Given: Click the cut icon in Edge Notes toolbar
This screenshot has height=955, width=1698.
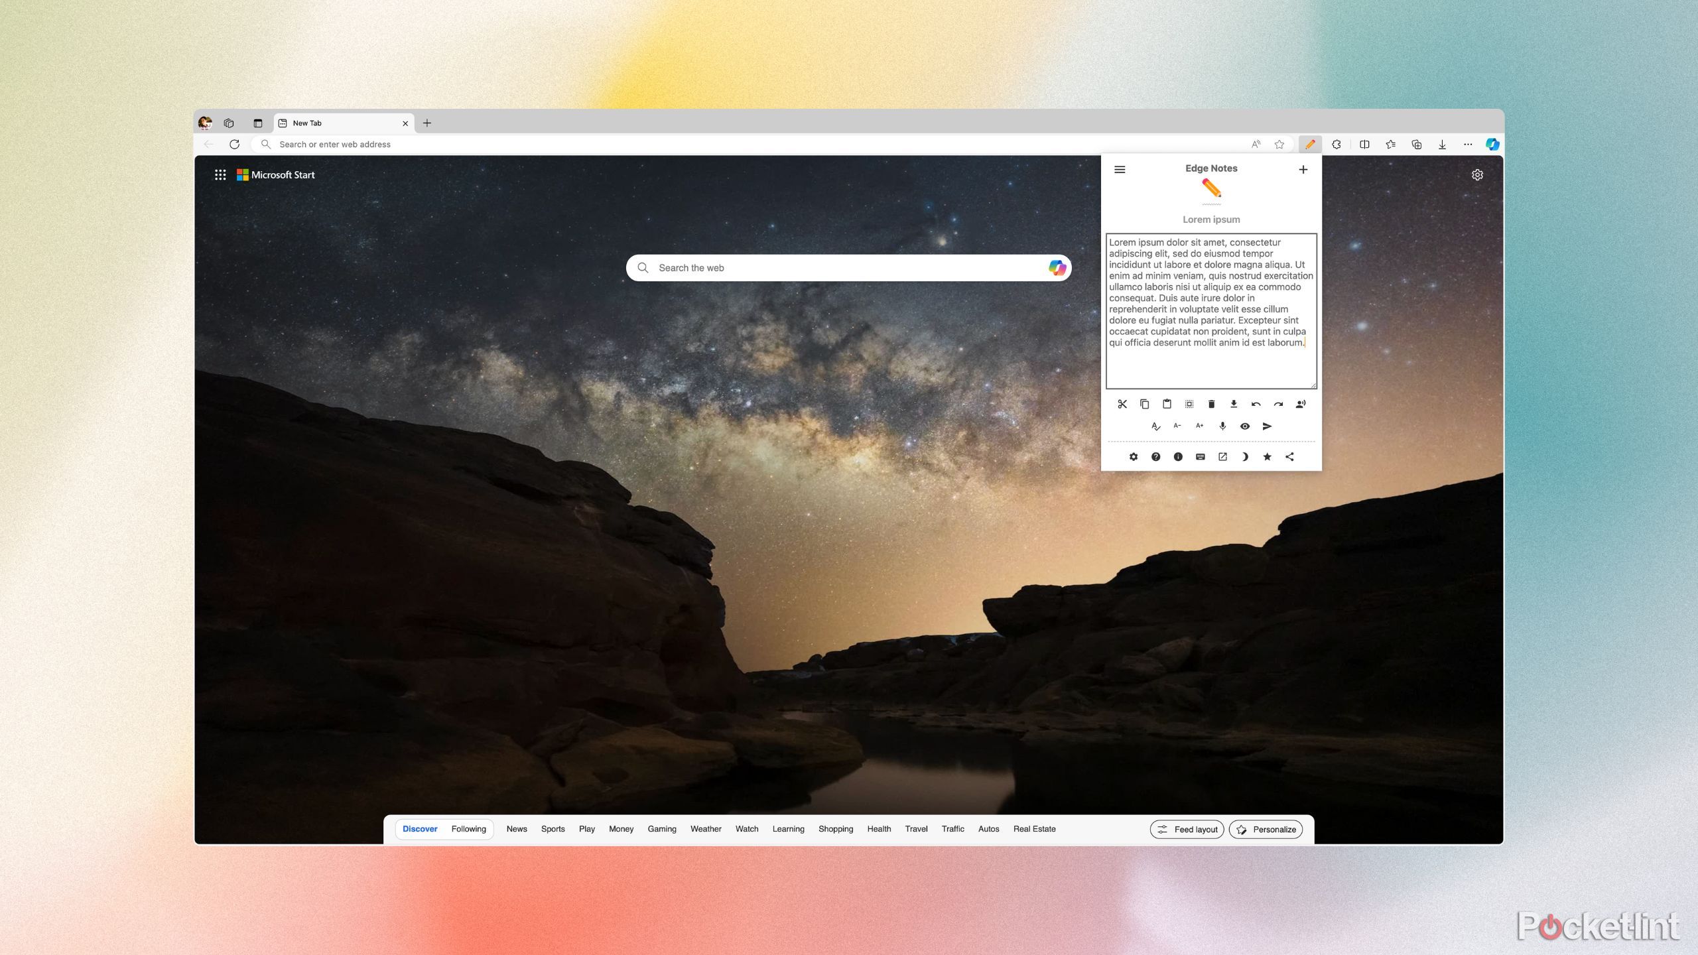Looking at the screenshot, I should pyautogui.click(x=1121, y=403).
